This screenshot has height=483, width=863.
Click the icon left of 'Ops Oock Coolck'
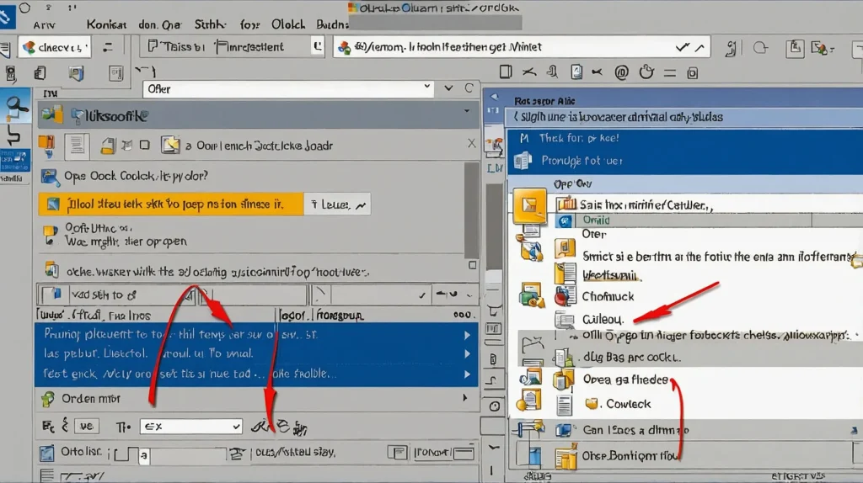(50, 177)
